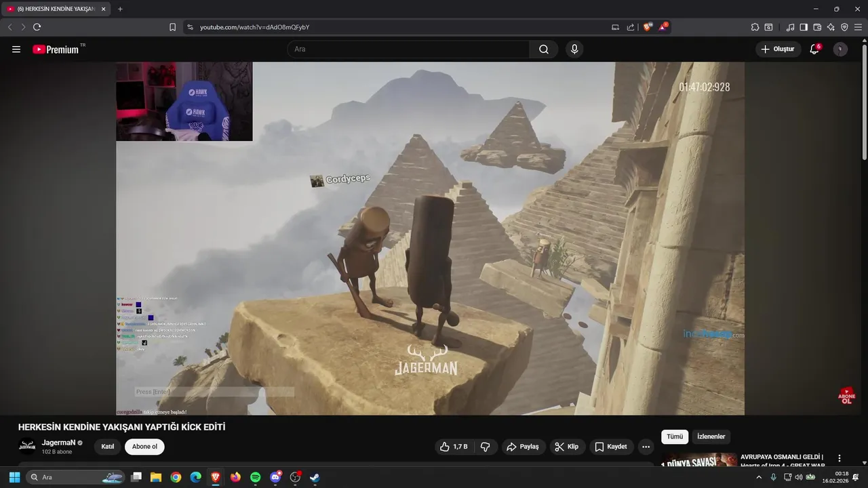868x488 pixels.
Task: Focus the YouTube Ara search field
Action: pos(408,49)
